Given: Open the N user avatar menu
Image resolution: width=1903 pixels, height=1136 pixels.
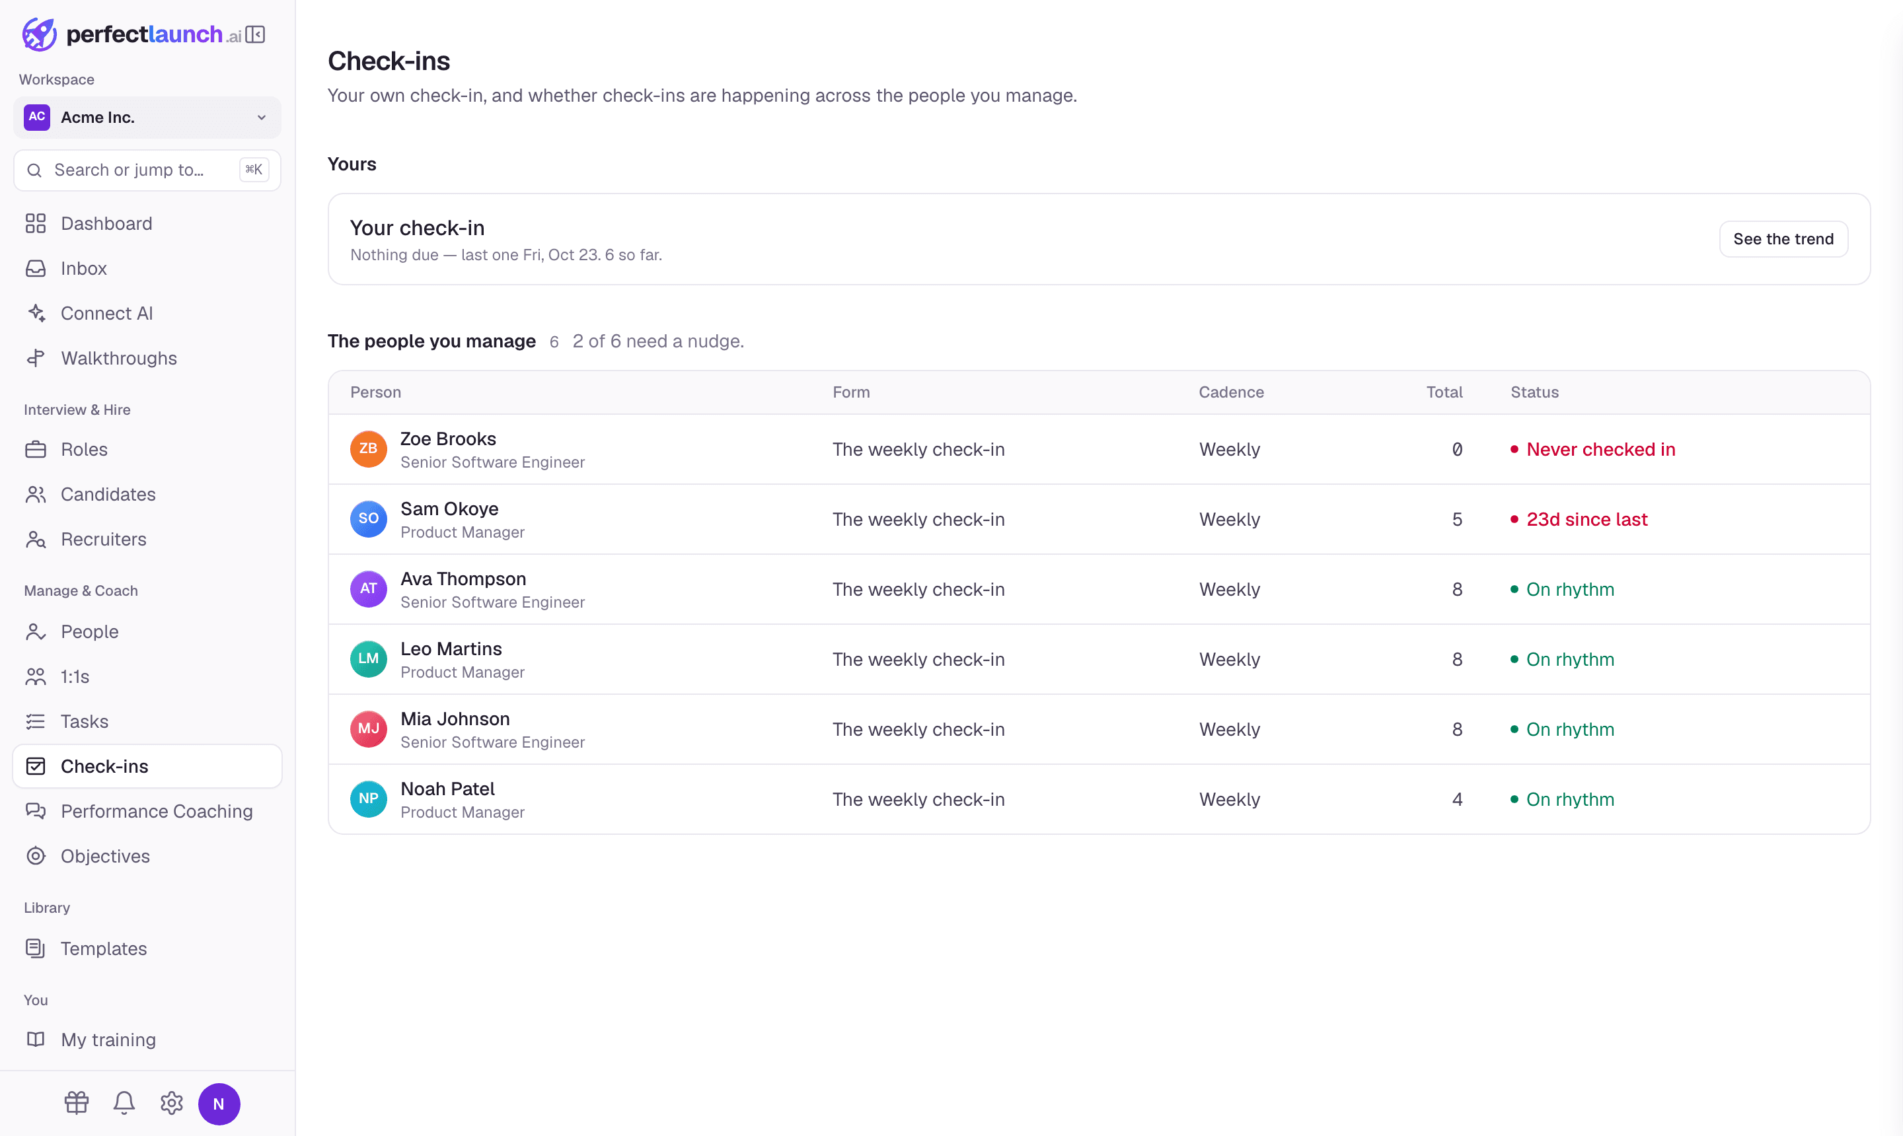Looking at the screenshot, I should pyautogui.click(x=219, y=1104).
